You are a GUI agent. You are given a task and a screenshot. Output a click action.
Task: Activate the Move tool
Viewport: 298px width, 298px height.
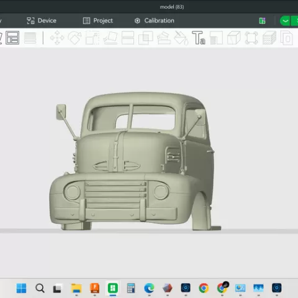tap(57, 38)
